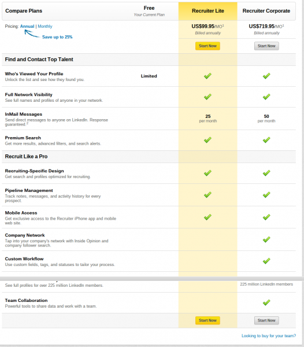Click the Recruiter Corporate checkmark for Recruiting-Specific Design
Image resolution: width=304 pixels, height=347 pixels.
(266, 173)
